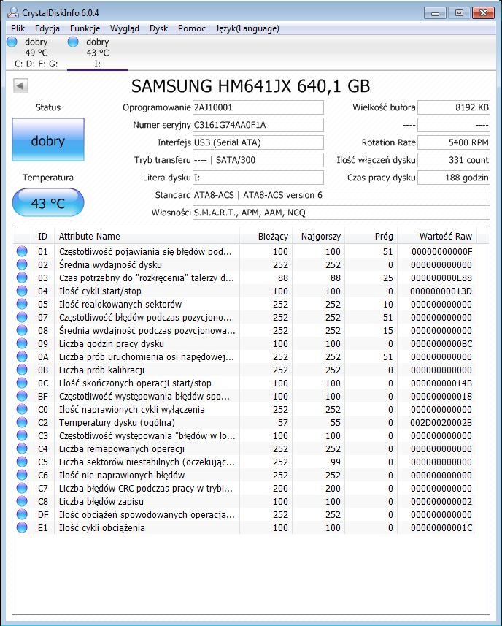Click the status orb of attribute C7
502x626 pixels.
(x=22, y=488)
